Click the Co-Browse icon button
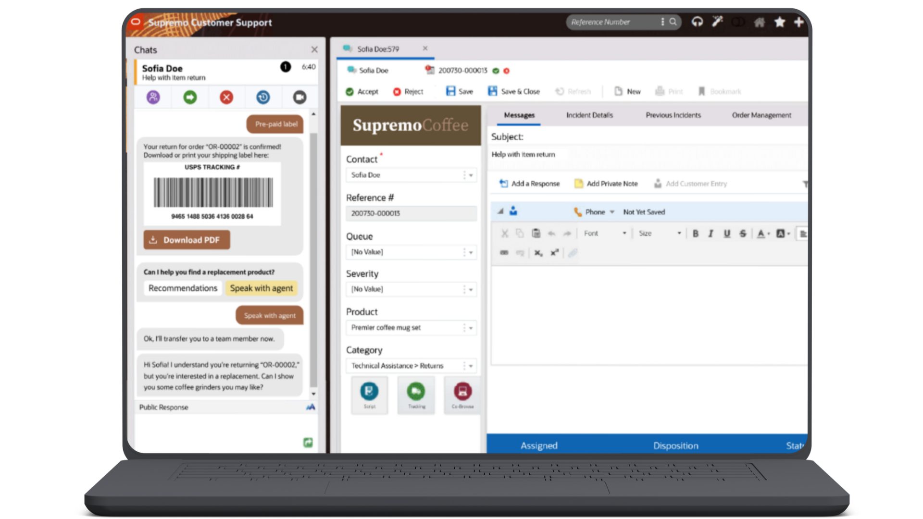The height and width of the screenshot is (519, 923). tap(462, 395)
